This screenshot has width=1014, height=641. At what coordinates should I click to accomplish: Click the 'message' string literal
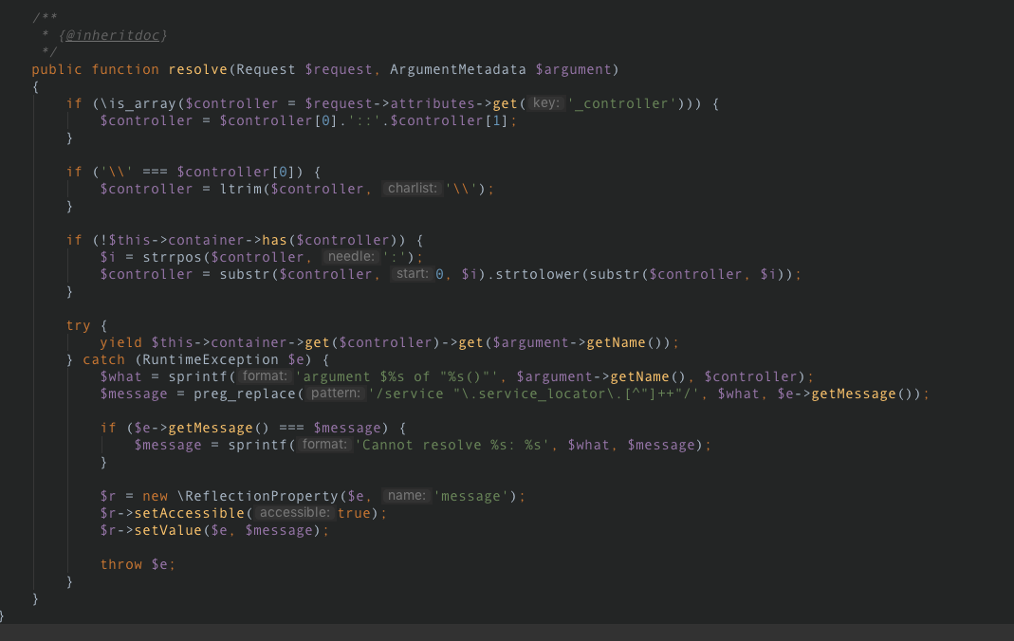click(x=470, y=496)
